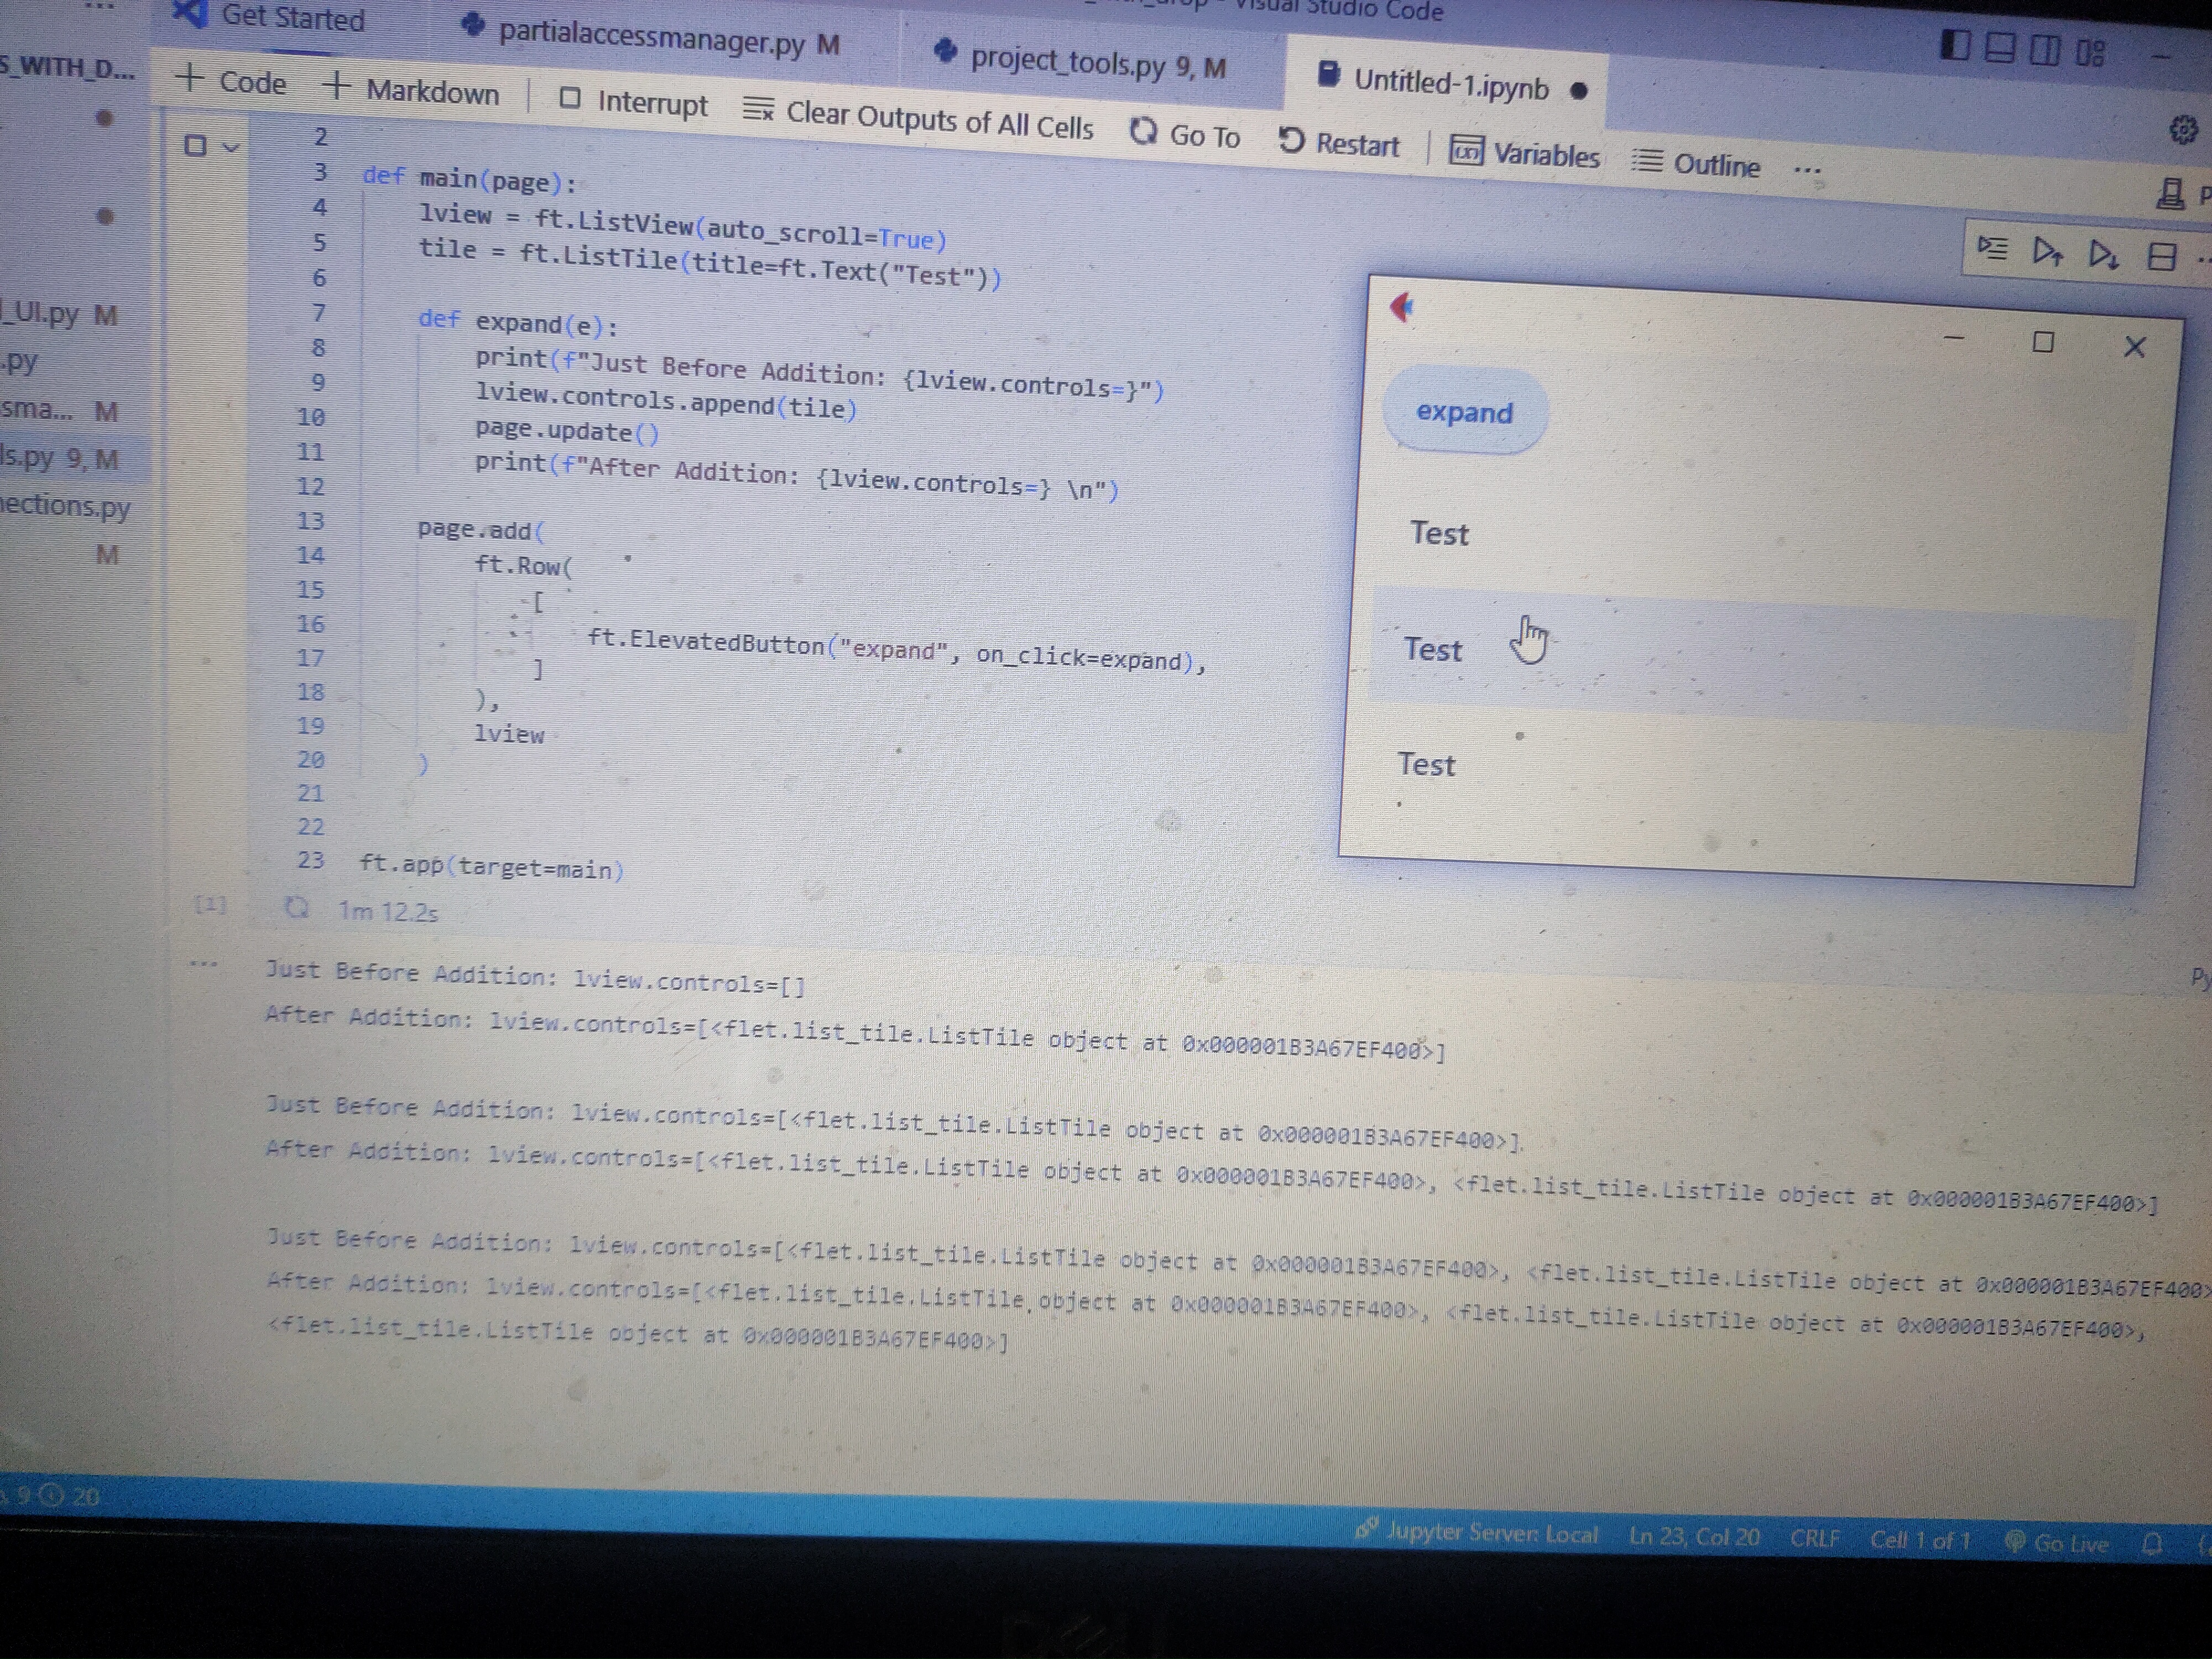
Task: Show the notebook Outline
Action: pyautogui.click(x=1696, y=163)
